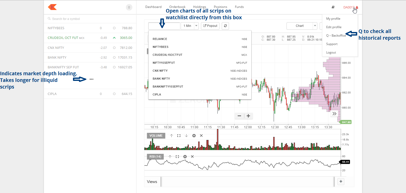Click the Popout chart button

tap(210, 26)
